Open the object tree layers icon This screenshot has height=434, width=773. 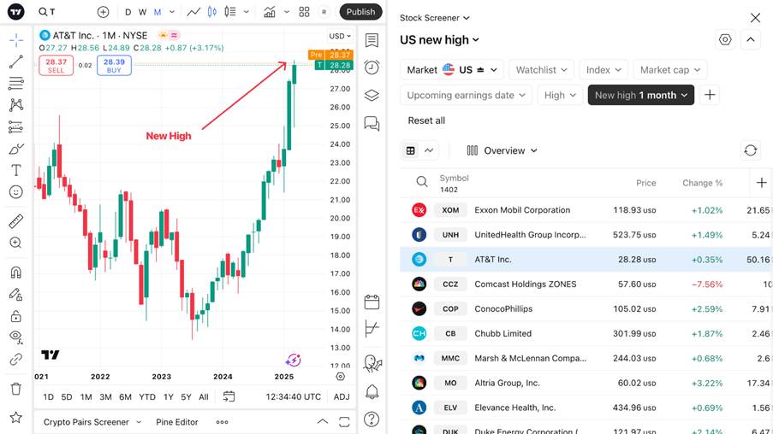tap(372, 95)
